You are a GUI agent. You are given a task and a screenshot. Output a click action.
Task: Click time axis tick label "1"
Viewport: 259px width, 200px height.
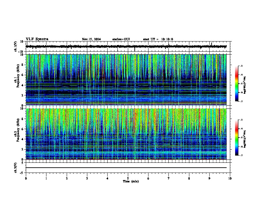click(x=46, y=178)
